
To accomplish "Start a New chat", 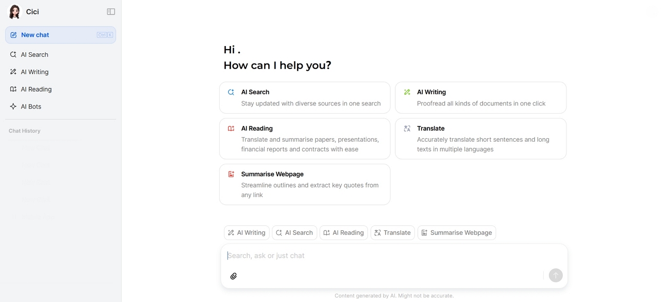I will point(61,35).
